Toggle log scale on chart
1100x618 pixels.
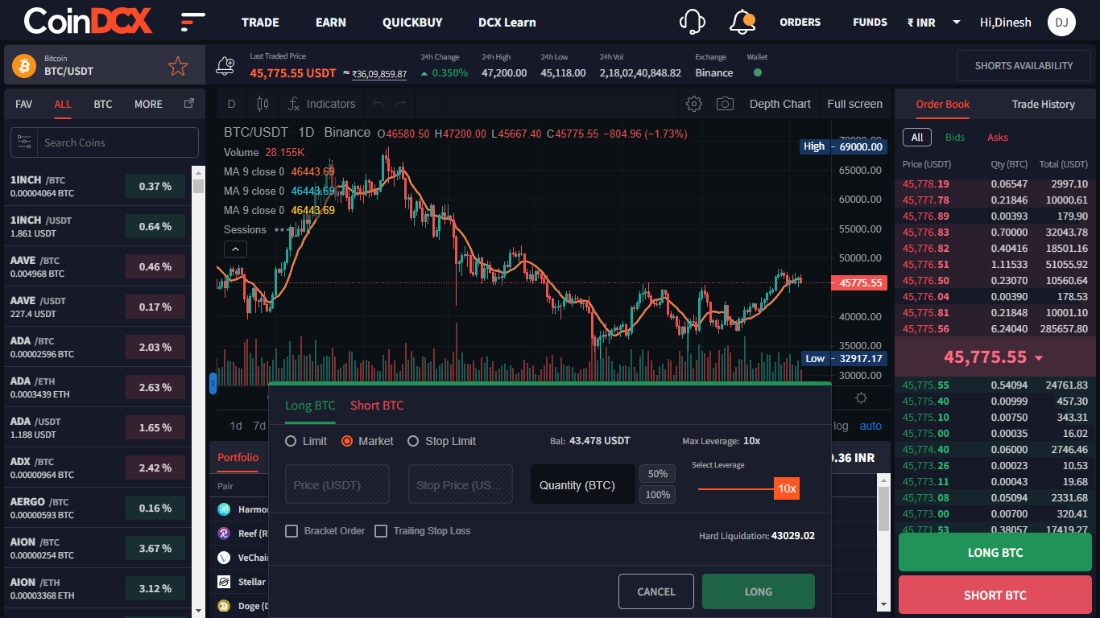841,426
